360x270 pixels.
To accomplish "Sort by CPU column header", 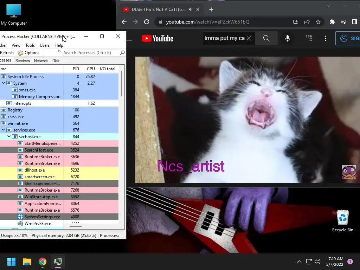I will 89,69.
